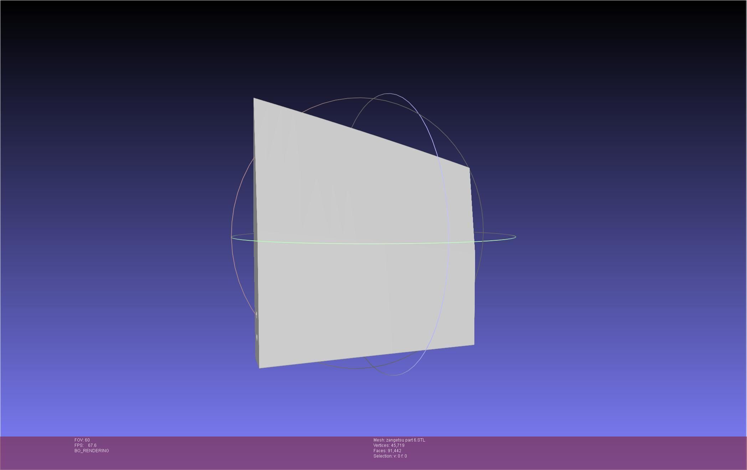Click the dark background above the mesh
The width and height of the screenshot is (747, 470).
click(x=356, y=43)
